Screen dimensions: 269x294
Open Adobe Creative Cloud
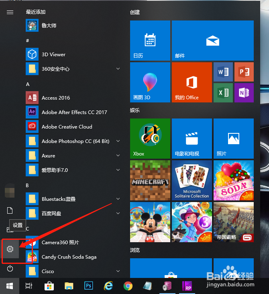point(73,127)
